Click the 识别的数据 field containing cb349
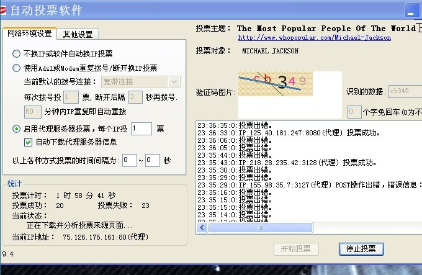The width and height of the screenshot is (422, 275). (x=404, y=92)
